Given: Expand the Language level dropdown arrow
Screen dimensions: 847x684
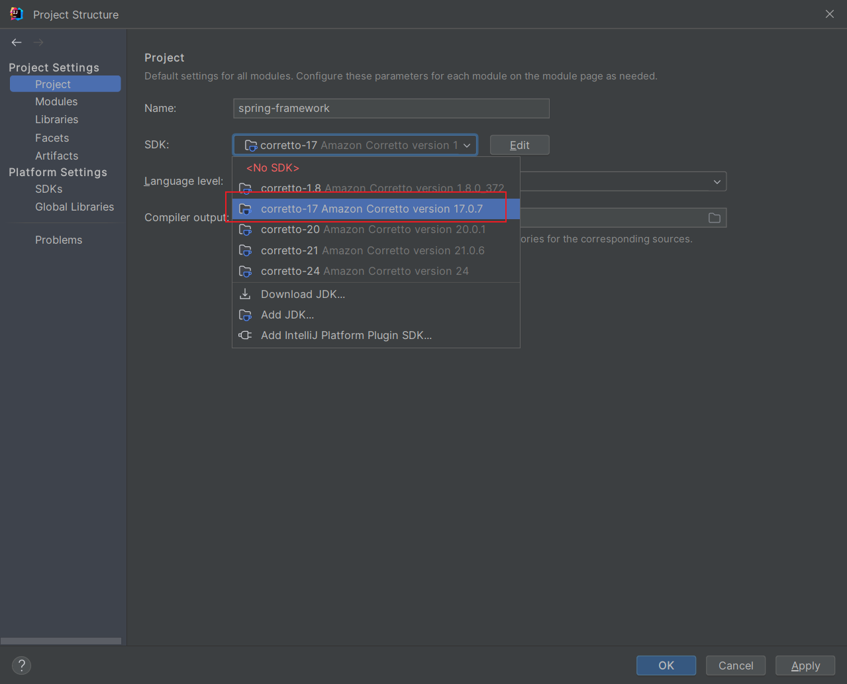Looking at the screenshot, I should click(x=717, y=182).
